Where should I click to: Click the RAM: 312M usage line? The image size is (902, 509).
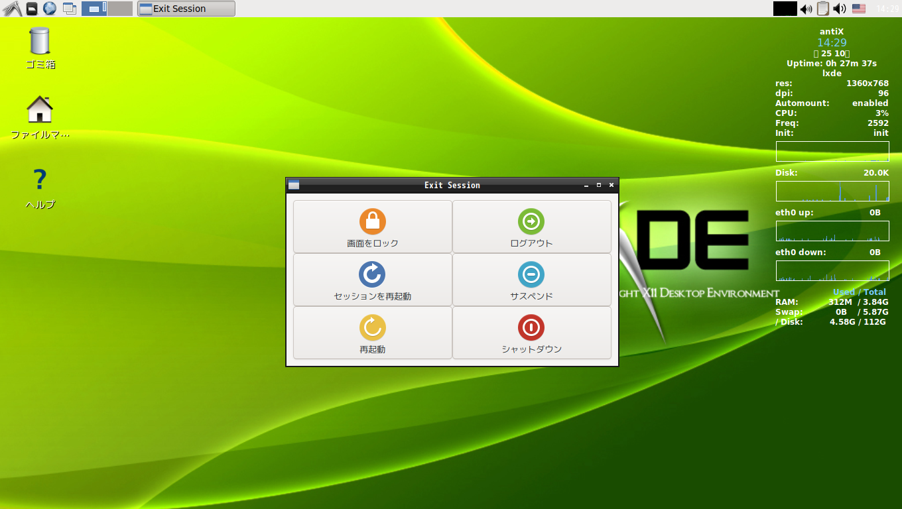coord(832,302)
